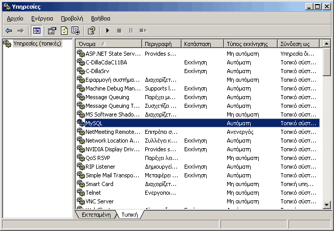Select the gear icon of Telnet service
This screenshot has height=231, width=334.
pyautogui.click(x=81, y=193)
